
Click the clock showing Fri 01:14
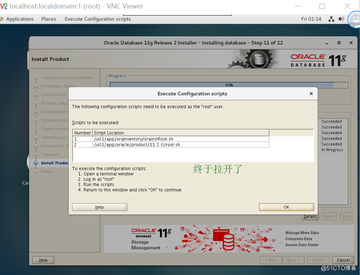[311, 19]
